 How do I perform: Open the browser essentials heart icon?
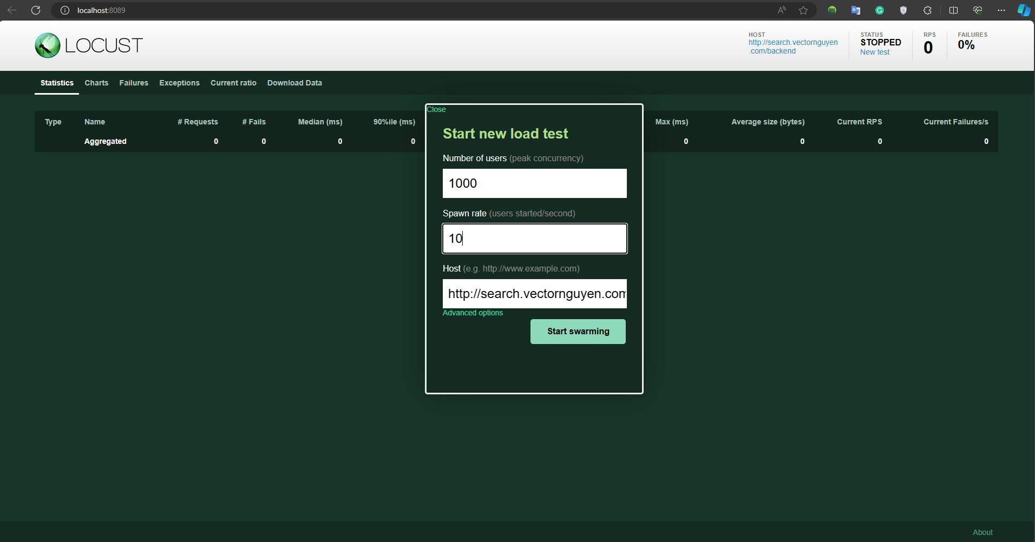pyautogui.click(x=978, y=10)
